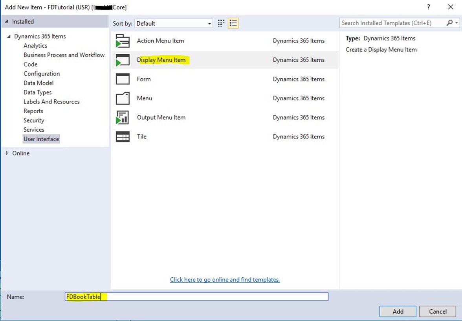Select the Display Menu Item name
Screen dimensions: 462x321
[x=161, y=60]
